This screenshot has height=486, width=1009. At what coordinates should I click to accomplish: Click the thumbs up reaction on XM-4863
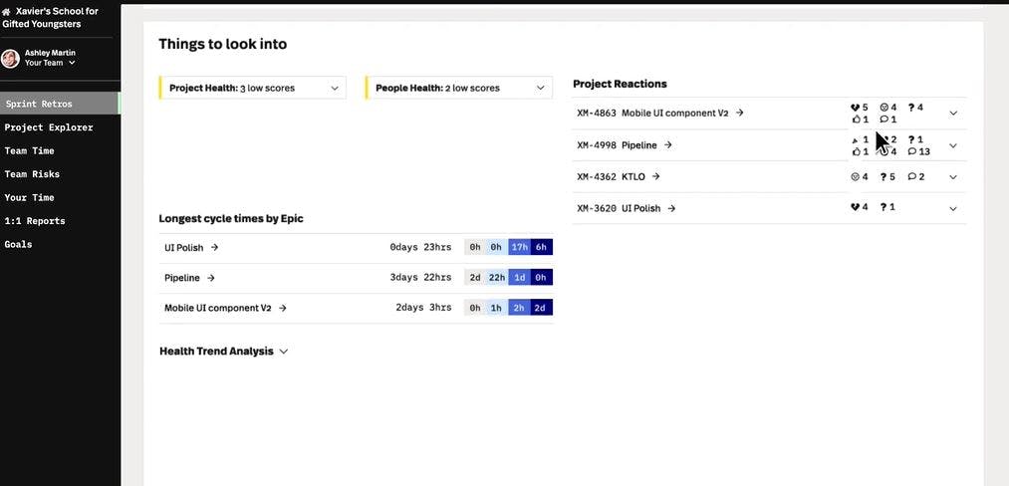click(856, 120)
